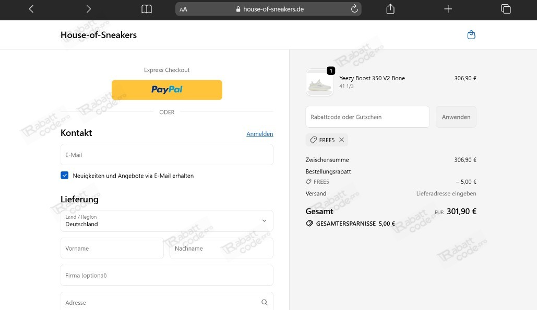
Task: Expand browser tabs with the tab overview icon
Action: (x=505, y=8)
